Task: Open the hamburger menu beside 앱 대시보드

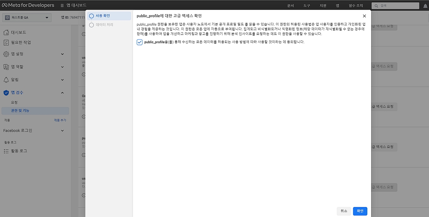Action: (62, 5)
